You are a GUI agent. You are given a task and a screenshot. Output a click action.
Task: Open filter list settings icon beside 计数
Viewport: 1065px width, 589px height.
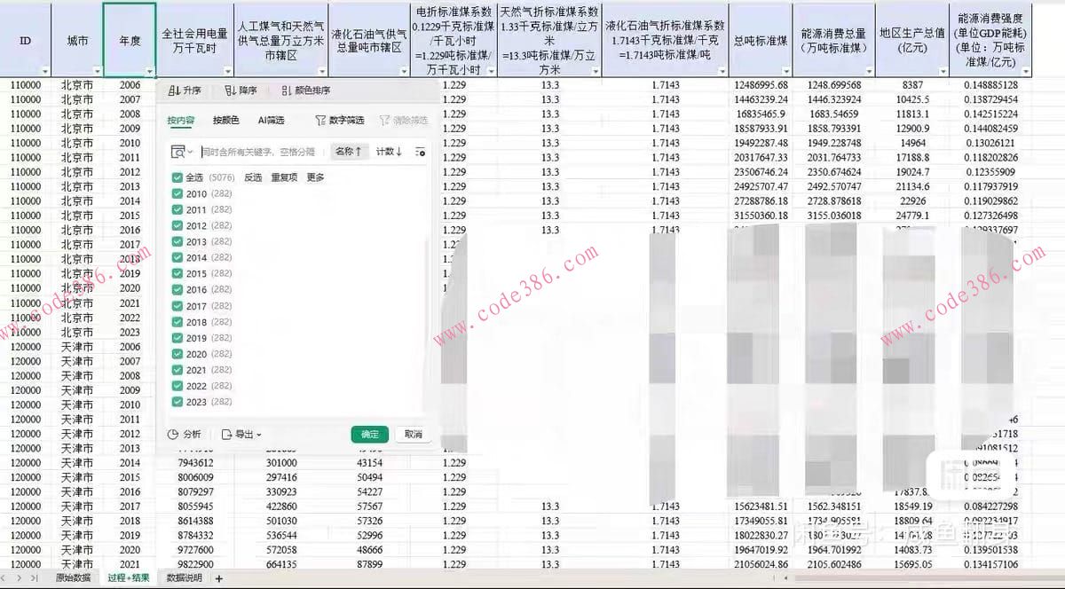point(420,152)
